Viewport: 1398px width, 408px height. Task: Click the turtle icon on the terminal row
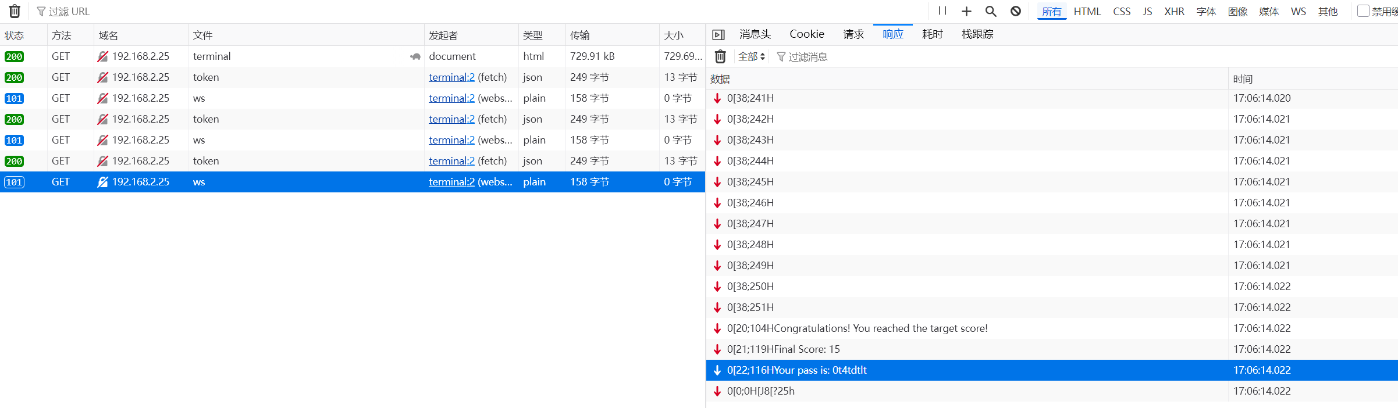[415, 56]
